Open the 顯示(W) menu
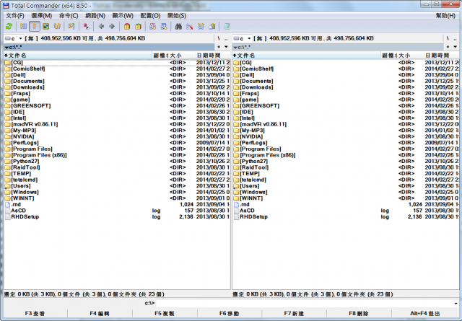462x321 pixels. (123, 16)
